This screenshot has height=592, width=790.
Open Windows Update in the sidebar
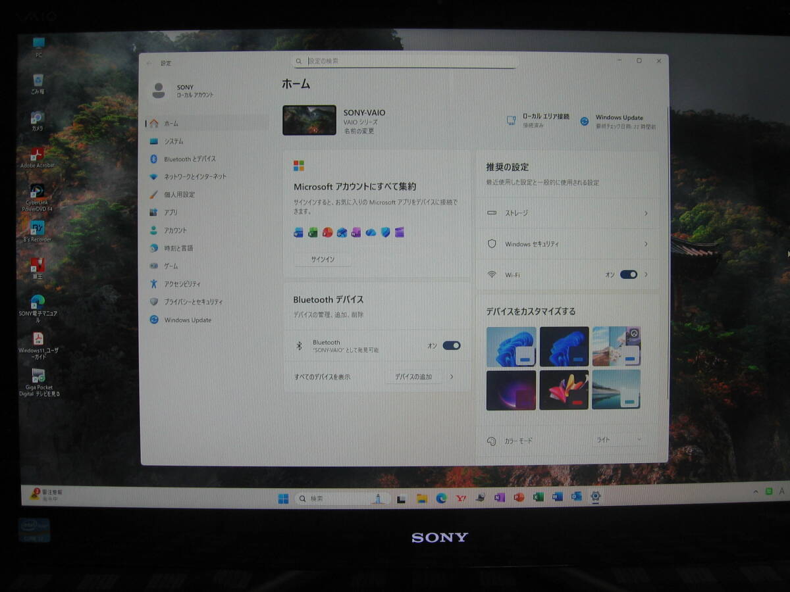(x=207, y=320)
